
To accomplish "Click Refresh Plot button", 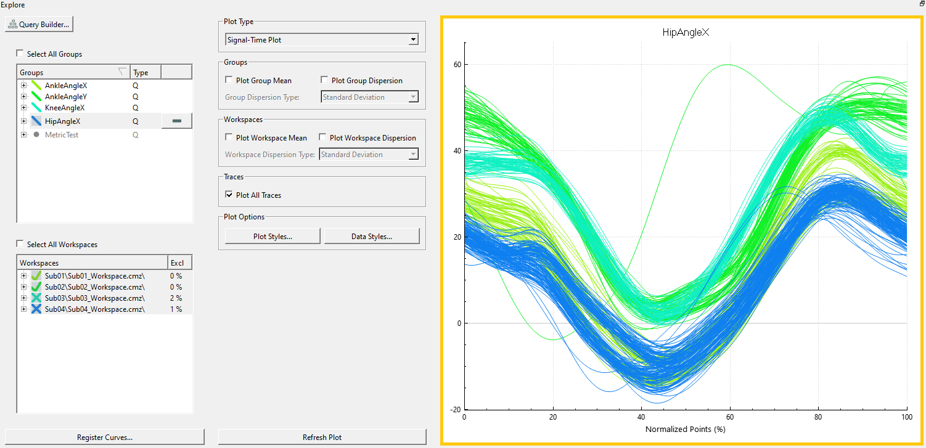I will [x=322, y=437].
